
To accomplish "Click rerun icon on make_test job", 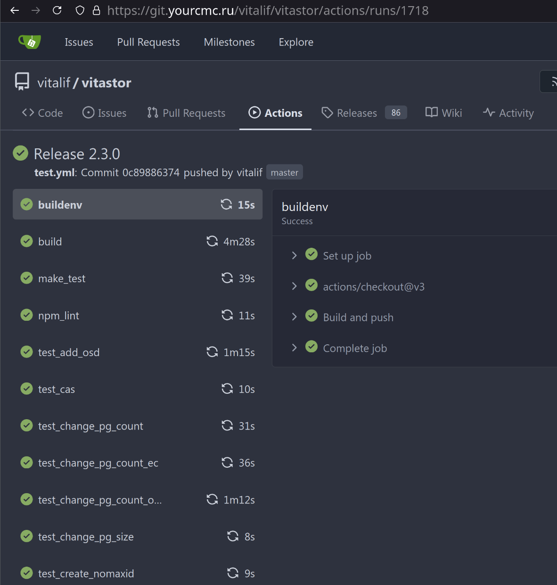I will coord(227,278).
